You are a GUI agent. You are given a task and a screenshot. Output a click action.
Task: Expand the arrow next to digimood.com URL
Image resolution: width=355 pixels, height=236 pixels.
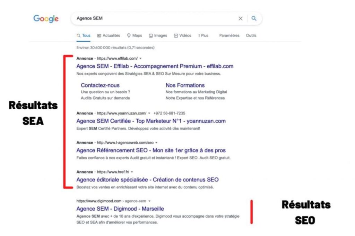coord(149,201)
